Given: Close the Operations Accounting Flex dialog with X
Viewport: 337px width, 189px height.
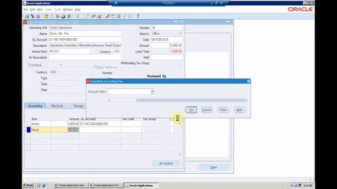Looking at the screenshot, I should coord(249,81).
